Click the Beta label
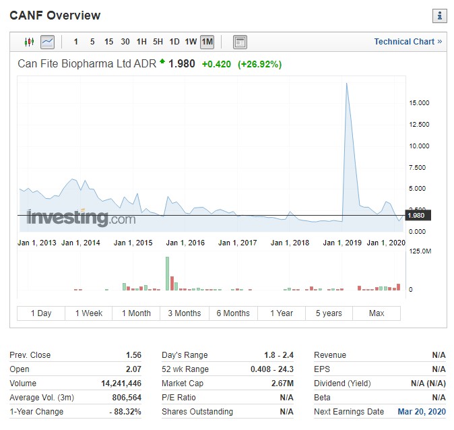Image resolution: width=454 pixels, height=430 pixels. pyautogui.click(x=322, y=398)
